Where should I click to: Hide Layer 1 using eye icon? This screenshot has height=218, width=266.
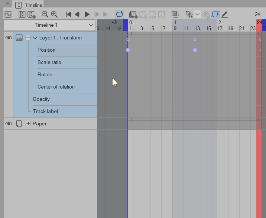click(8, 38)
